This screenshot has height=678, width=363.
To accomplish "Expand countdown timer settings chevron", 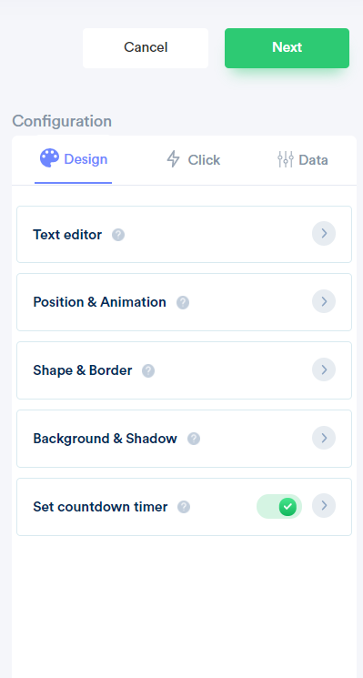I will click(324, 505).
